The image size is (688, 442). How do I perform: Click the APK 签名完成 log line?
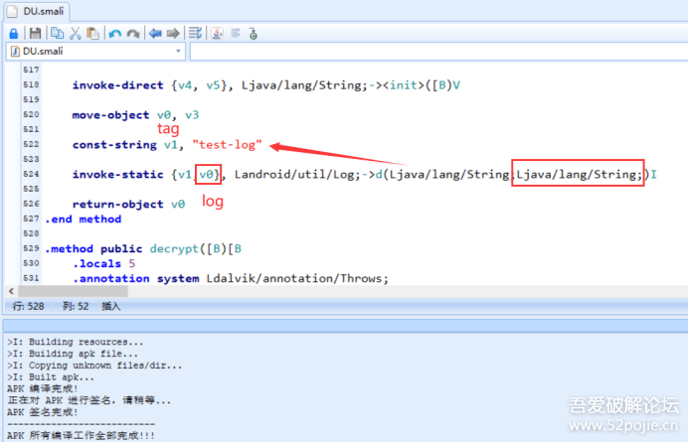pos(43,412)
